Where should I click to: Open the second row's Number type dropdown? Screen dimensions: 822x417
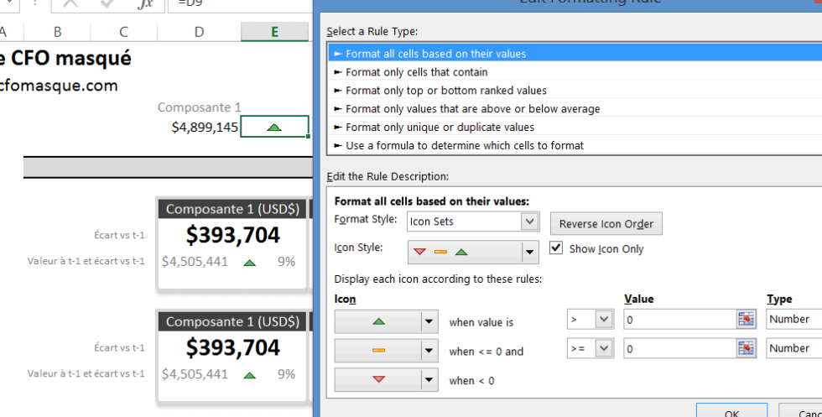793,348
